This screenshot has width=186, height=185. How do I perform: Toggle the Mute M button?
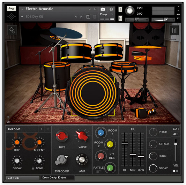click(120, 18)
